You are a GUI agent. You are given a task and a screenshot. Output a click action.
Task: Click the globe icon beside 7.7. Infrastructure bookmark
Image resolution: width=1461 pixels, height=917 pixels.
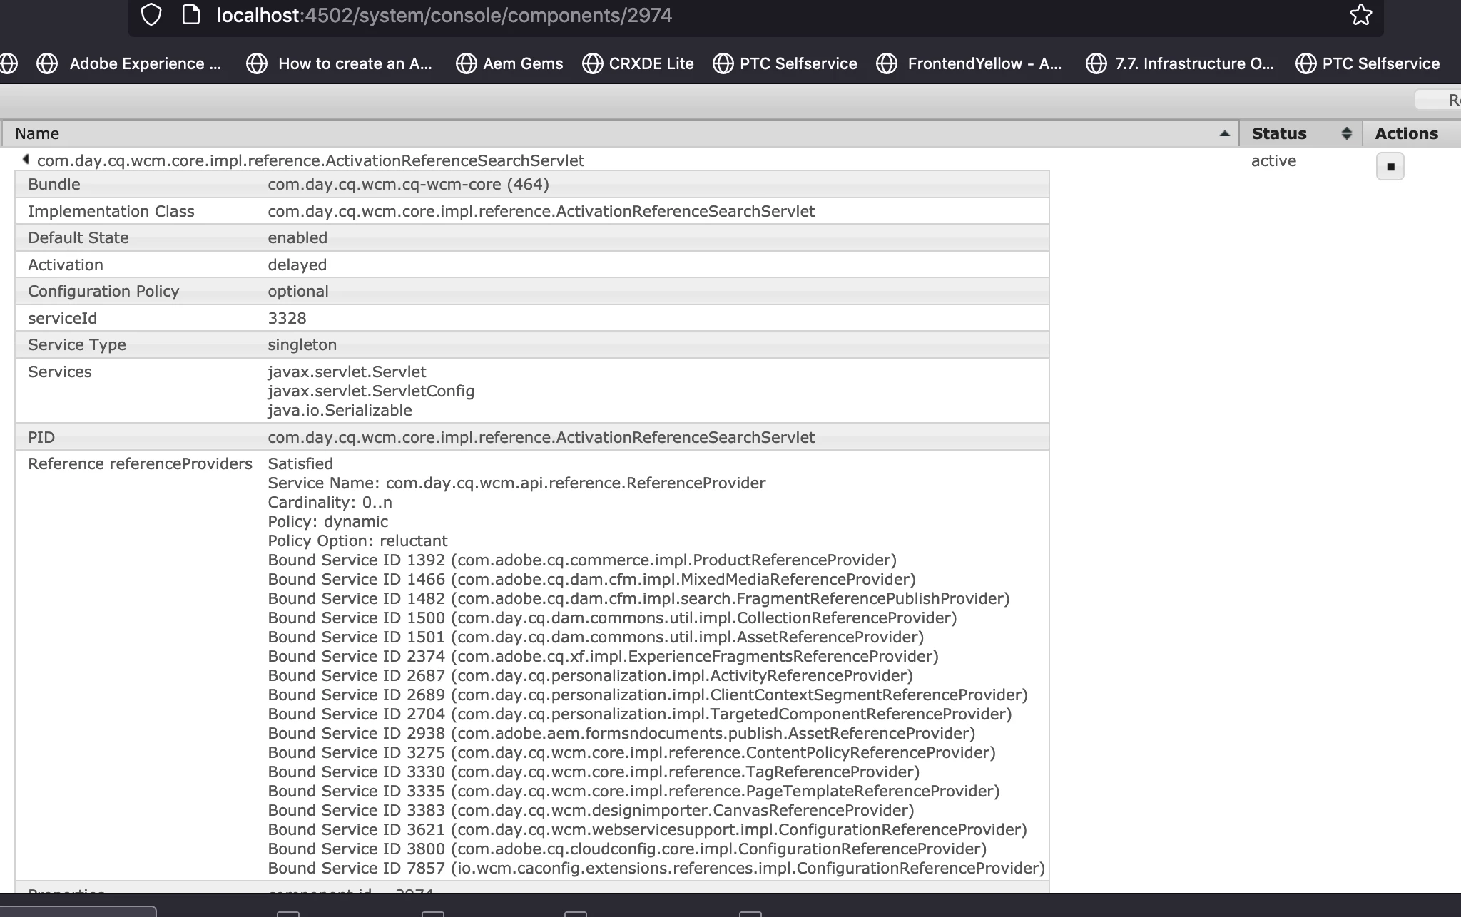point(1096,63)
